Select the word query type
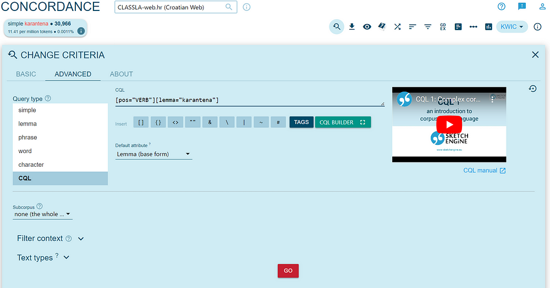 pos(60,151)
